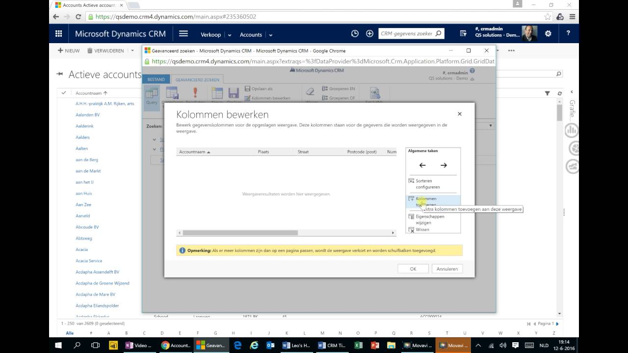This screenshot has width=628, height=353.
Task: Sort by Accountnaam column in accounts grid
Action: pyautogui.click(x=91, y=93)
